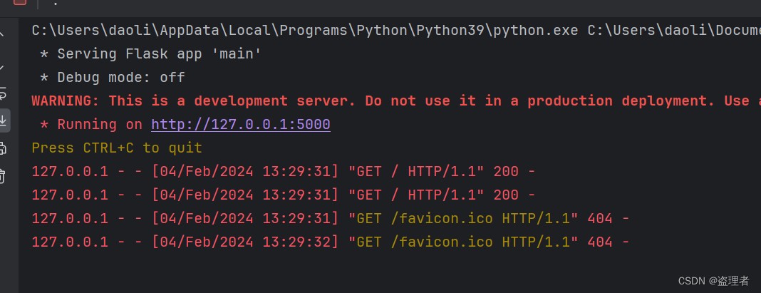Image resolution: width=761 pixels, height=293 pixels.
Task: Click the CSDN watermark text
Action: pyautogui.click(x=713, y=281)
